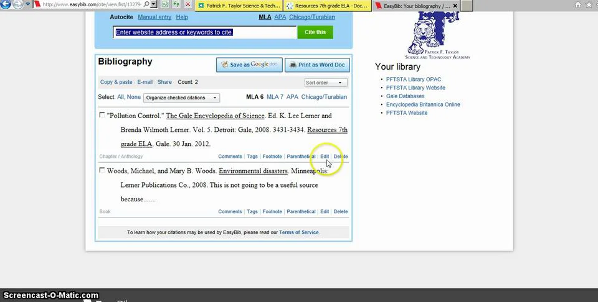Open Tags for Pollution Control citation
The width and height of the screenshot is (598, 302).
(252, 157)
